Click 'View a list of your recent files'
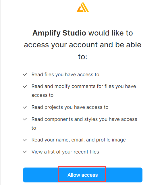Image resolution: width=164 pixels, height=185 pixels. click(65, 152)
